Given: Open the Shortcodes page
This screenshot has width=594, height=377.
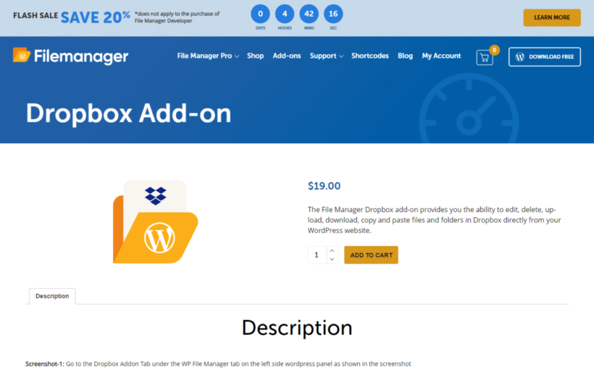Looking at the screenshot, I should 369,56.
